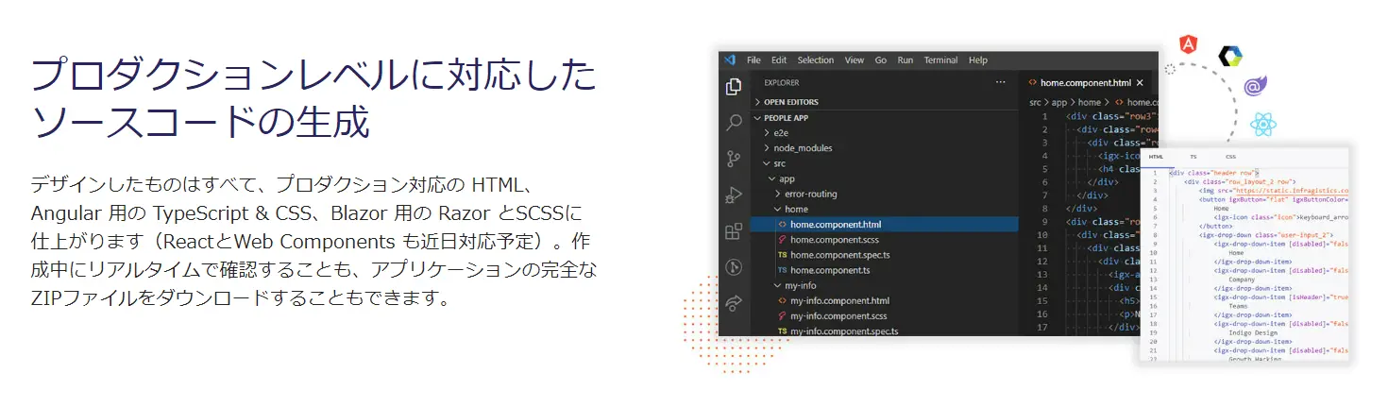
Task: Open the Explorer icon in activity bar
Action: [733, 87]
